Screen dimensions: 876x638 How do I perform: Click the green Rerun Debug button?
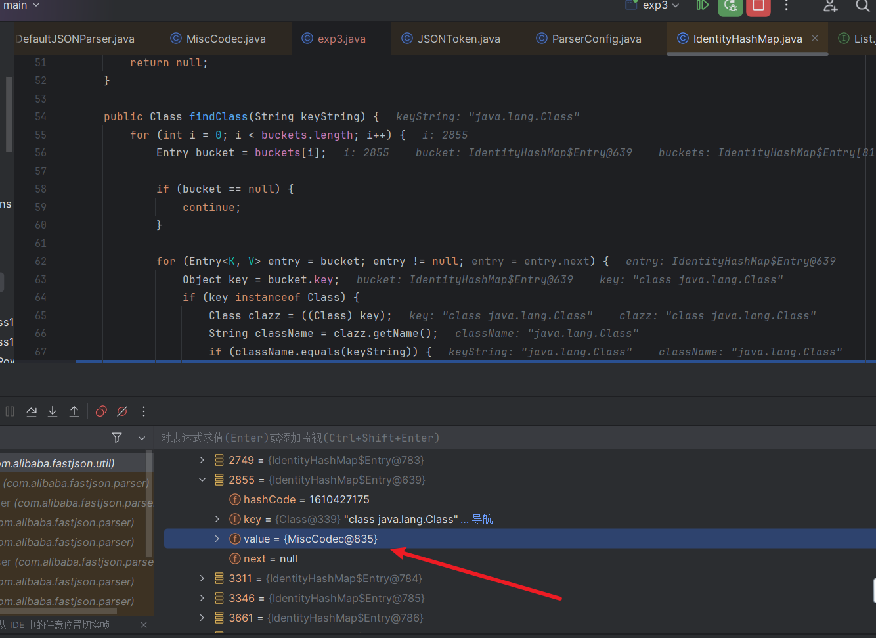coord(730,6)
